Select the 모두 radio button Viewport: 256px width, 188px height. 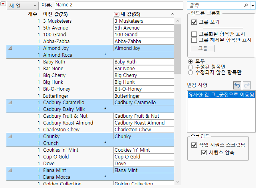tap(191, 61)
